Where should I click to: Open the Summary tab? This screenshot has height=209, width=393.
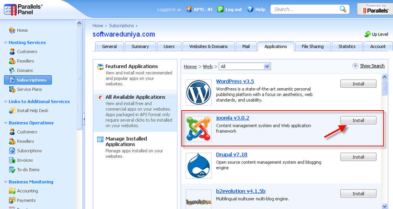[140, 46]
